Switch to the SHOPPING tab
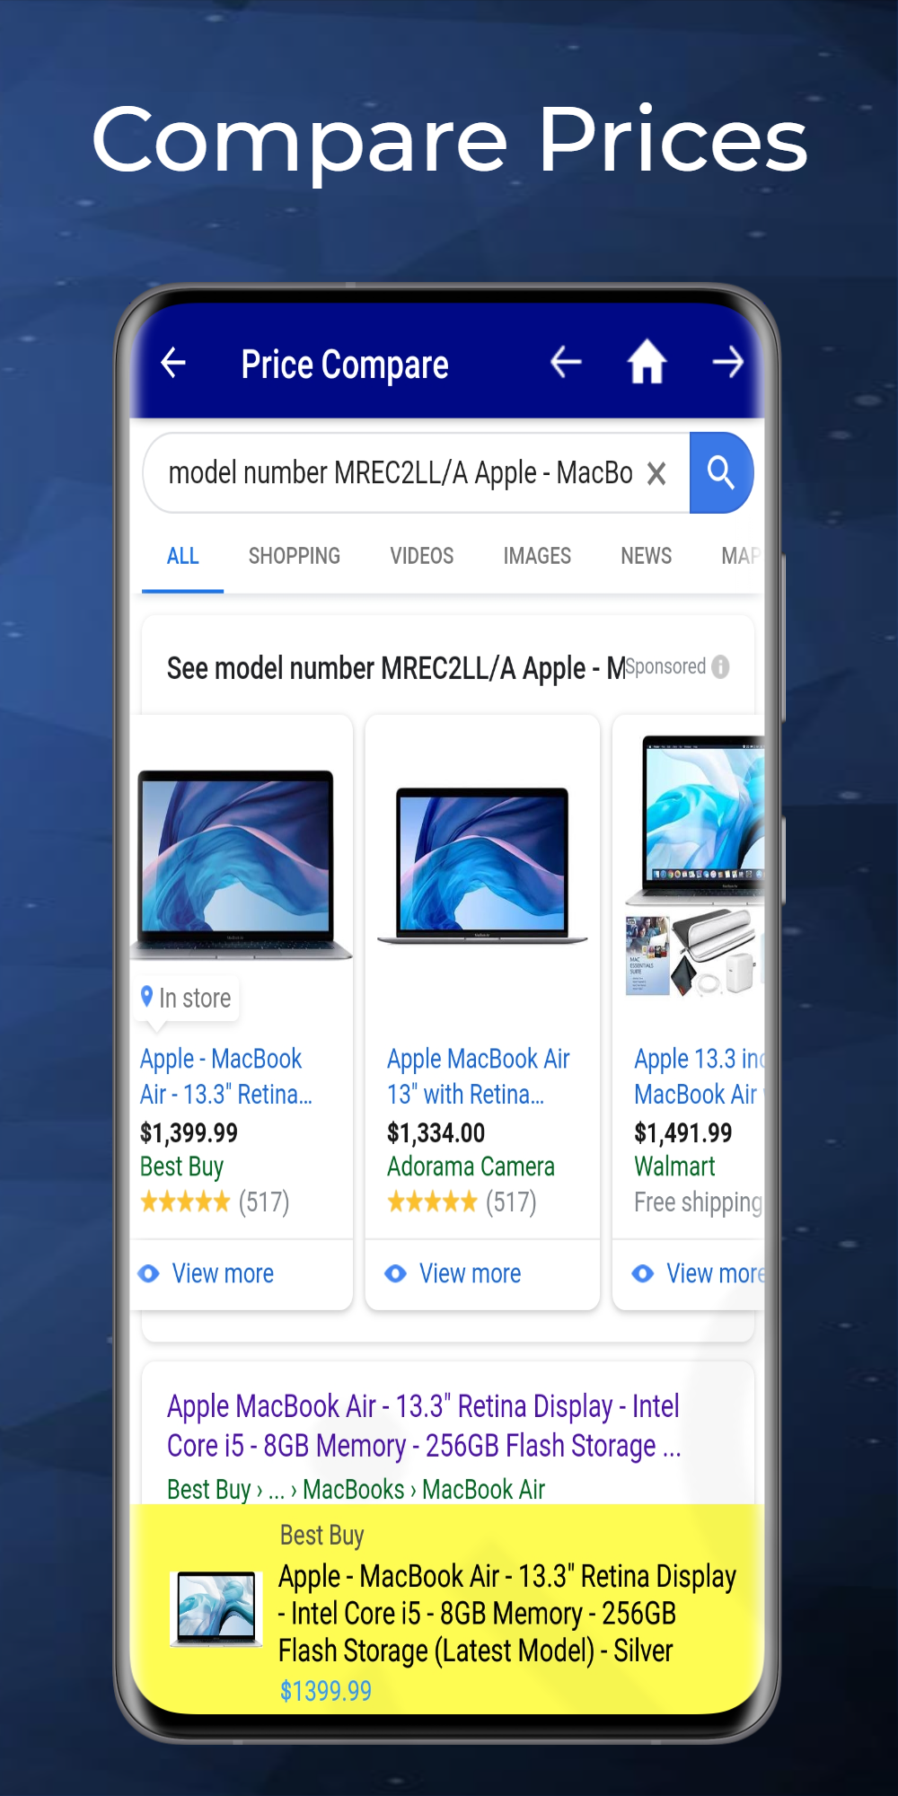The width and height of the screenshot is (898, 1796). 295,556
